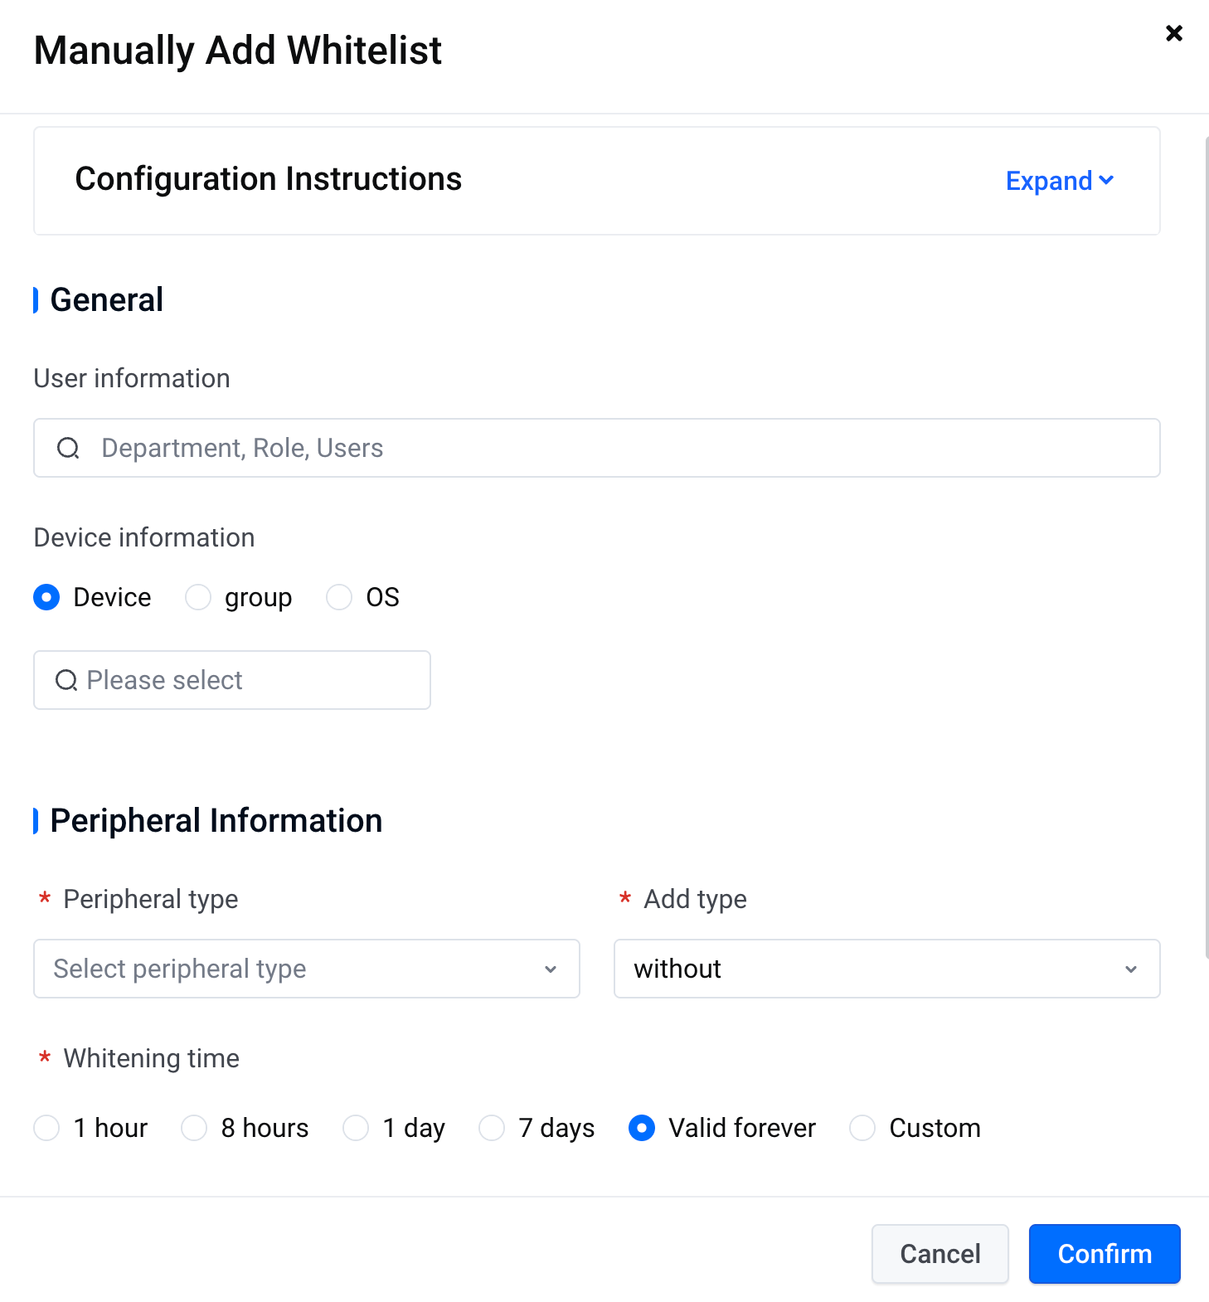The height and width of the screenshot is (1302, 1209).
Task: Open the Add type dropdown showing without
Action: pos(886,969)
